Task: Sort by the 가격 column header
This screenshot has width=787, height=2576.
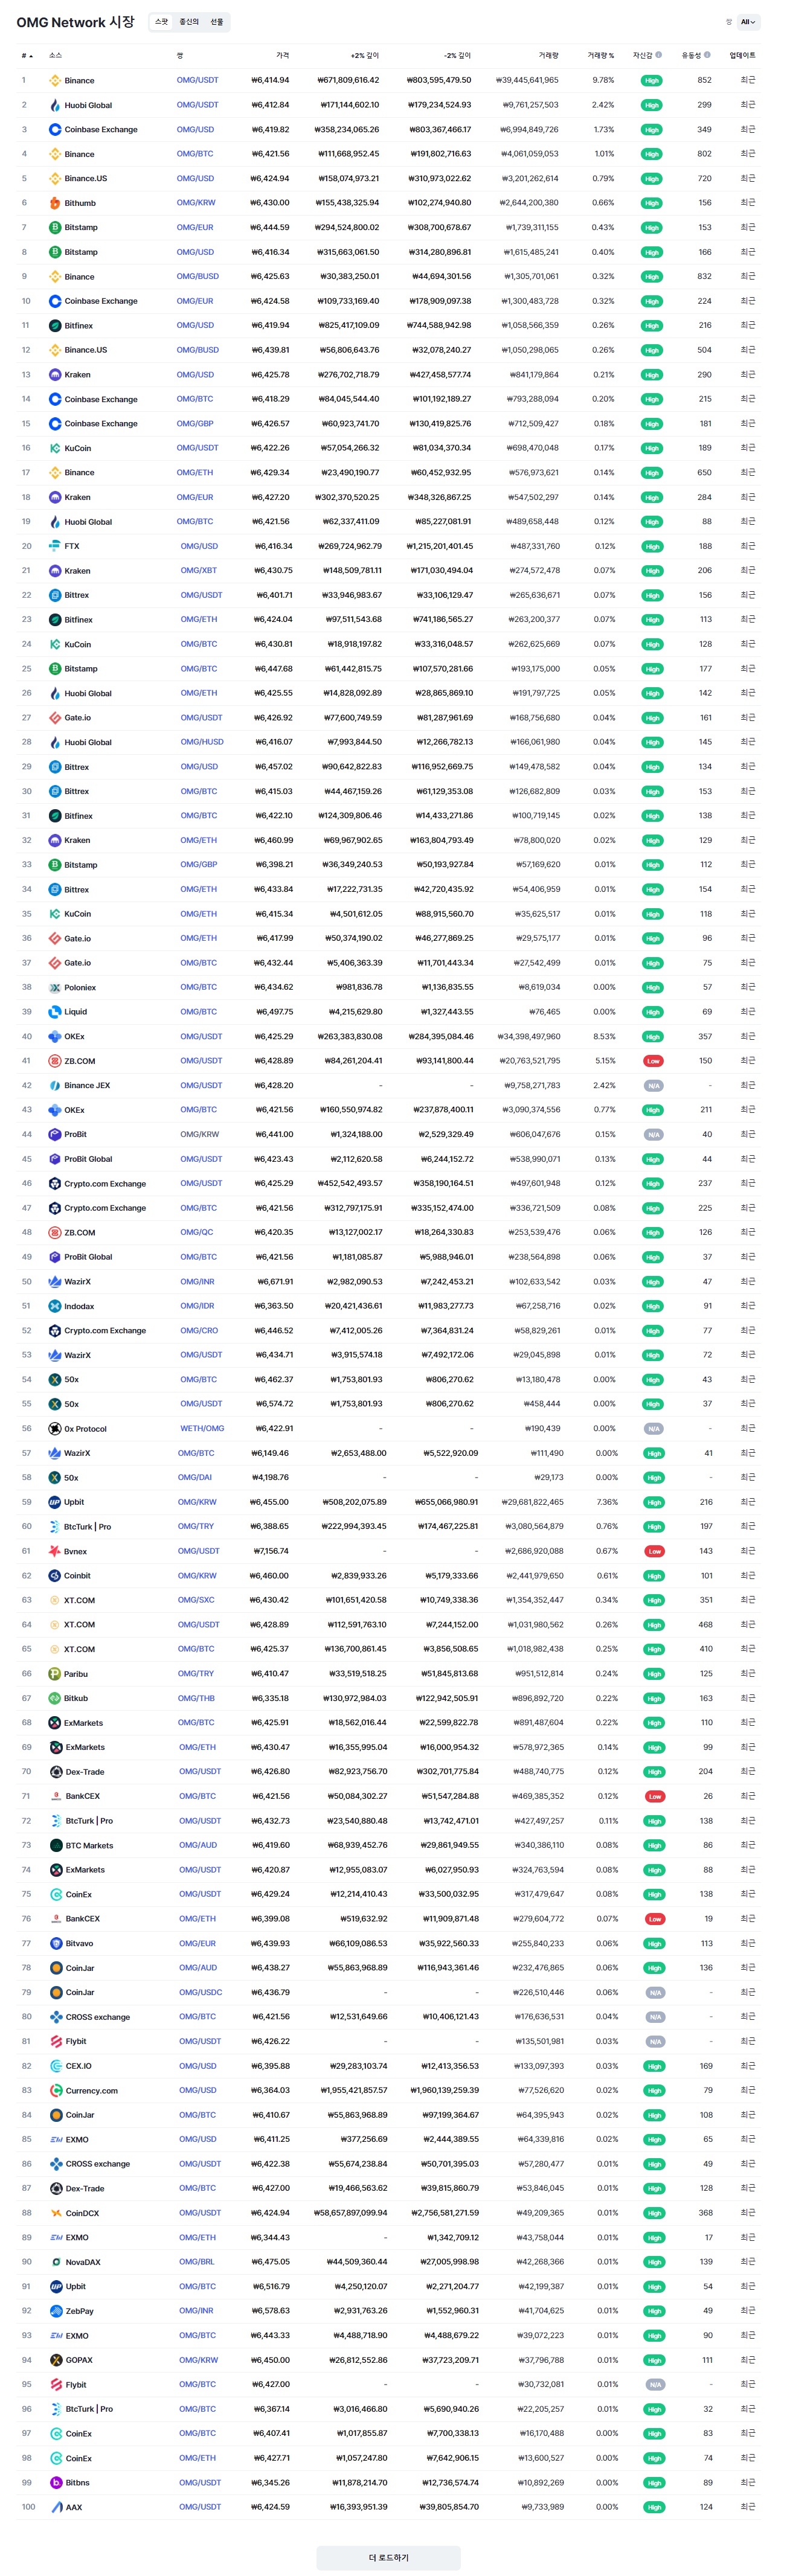Action: pos(283,55)
